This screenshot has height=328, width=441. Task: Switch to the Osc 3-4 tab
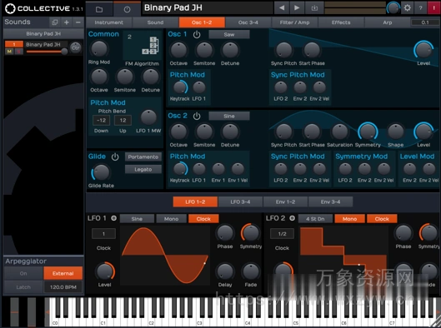click(x=248, y=22)
